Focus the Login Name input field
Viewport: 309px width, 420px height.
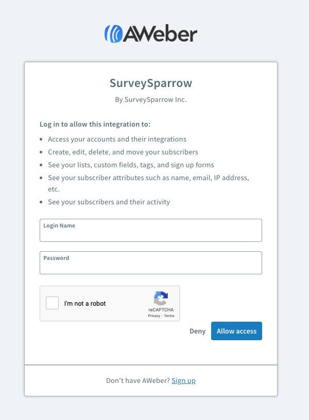[151, 234]
